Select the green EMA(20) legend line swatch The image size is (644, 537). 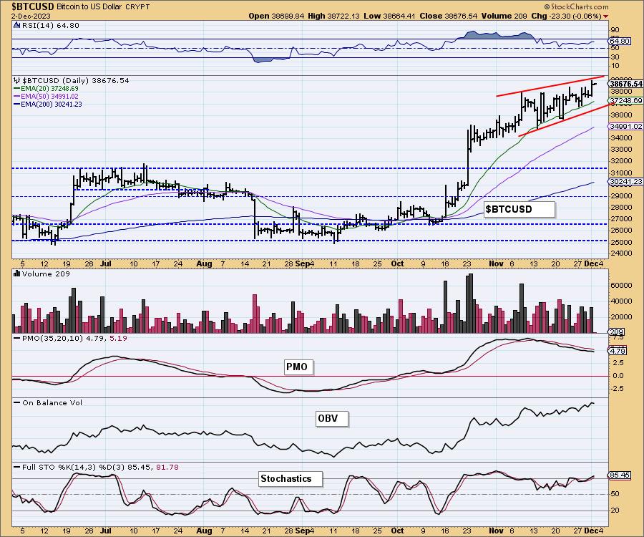[x=16, y=89]
